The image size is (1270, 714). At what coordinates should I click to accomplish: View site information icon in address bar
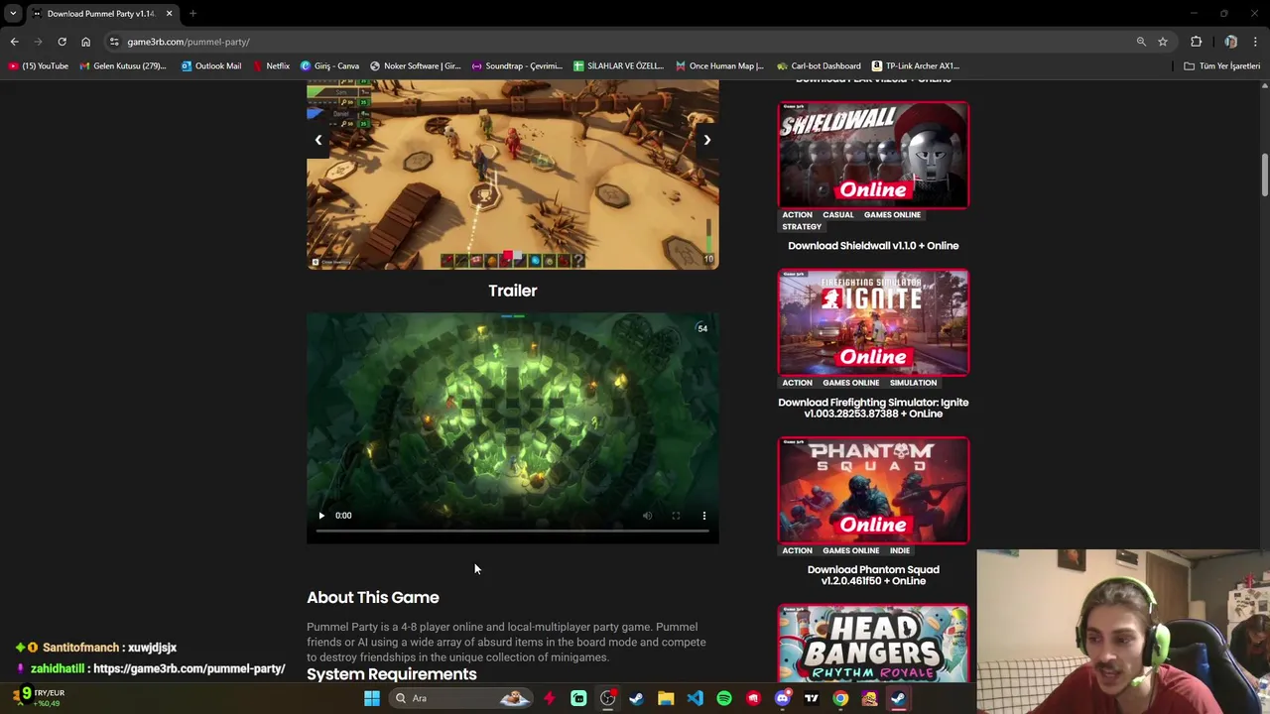[114, 42]
